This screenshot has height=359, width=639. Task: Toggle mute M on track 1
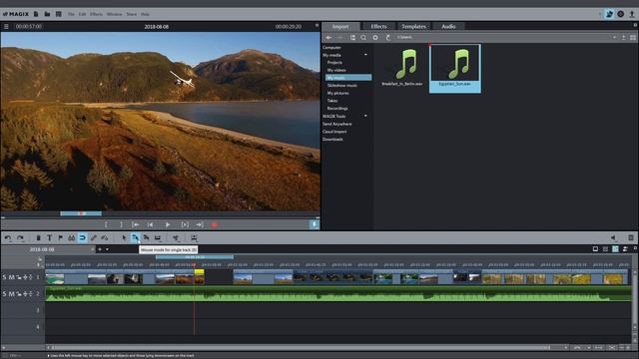coord(11,277)
